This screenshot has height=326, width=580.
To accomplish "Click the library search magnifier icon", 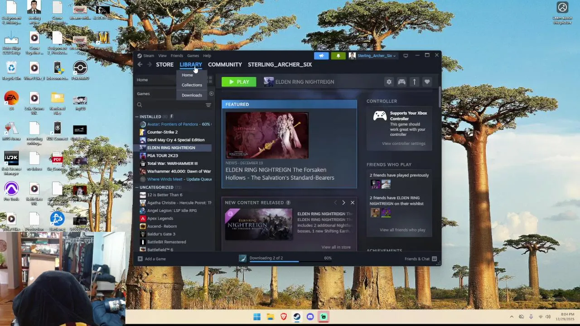I will [x=140, y=105].
